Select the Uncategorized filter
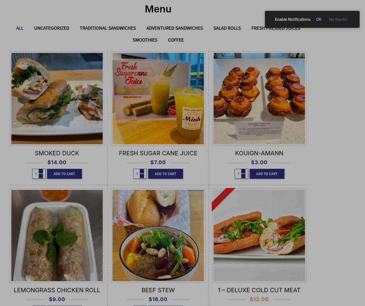This screenshot has width=365, height=306. click(52, 28)
